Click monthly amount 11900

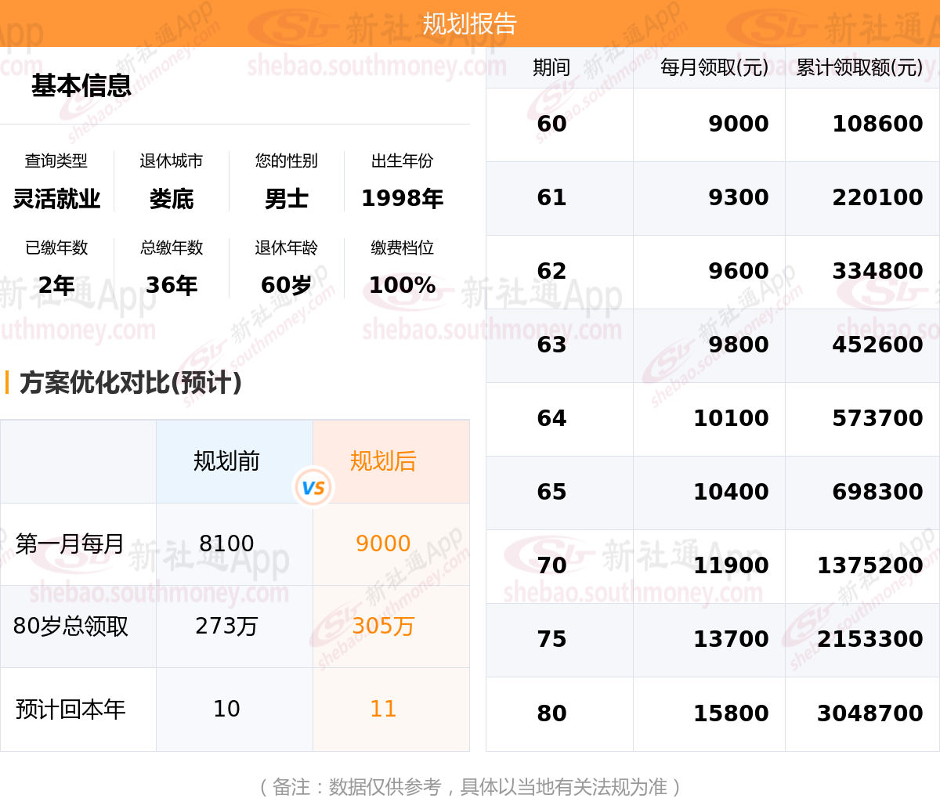point(731,565)
